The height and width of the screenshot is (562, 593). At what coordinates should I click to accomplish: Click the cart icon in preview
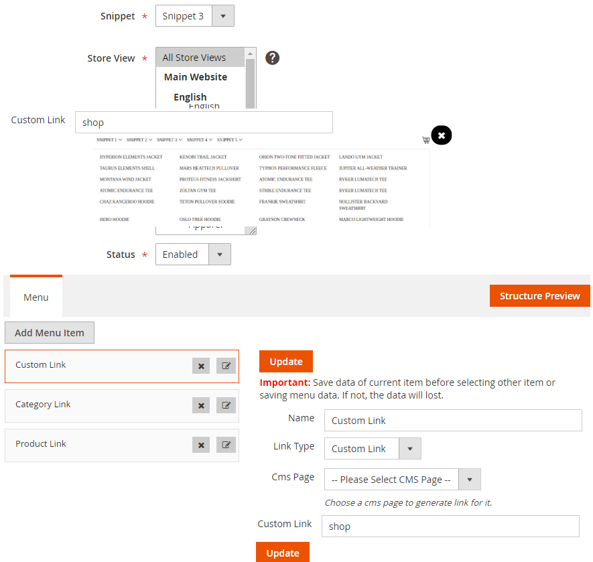pos(425,140)
